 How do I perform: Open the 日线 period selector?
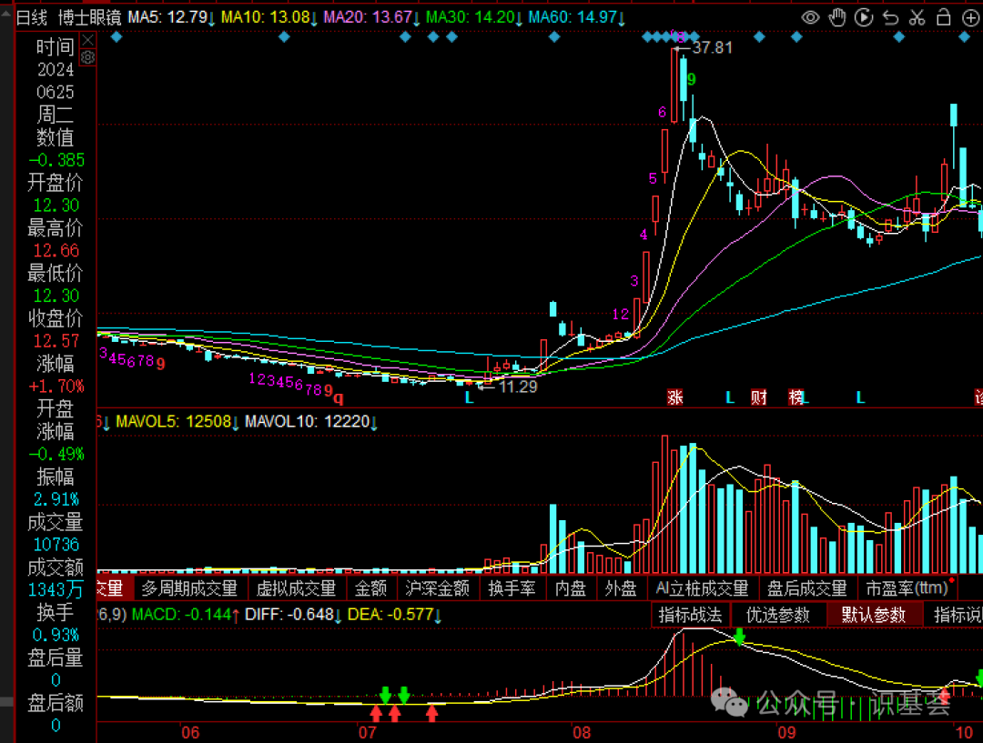30,17
